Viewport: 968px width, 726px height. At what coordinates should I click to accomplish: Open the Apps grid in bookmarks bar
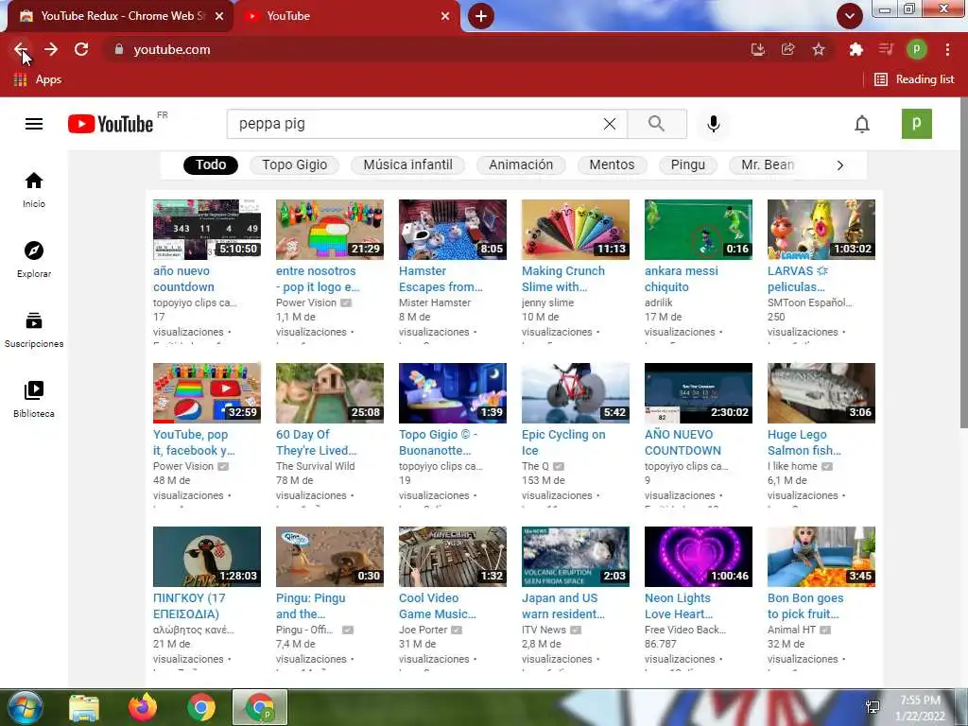point(37,79)
